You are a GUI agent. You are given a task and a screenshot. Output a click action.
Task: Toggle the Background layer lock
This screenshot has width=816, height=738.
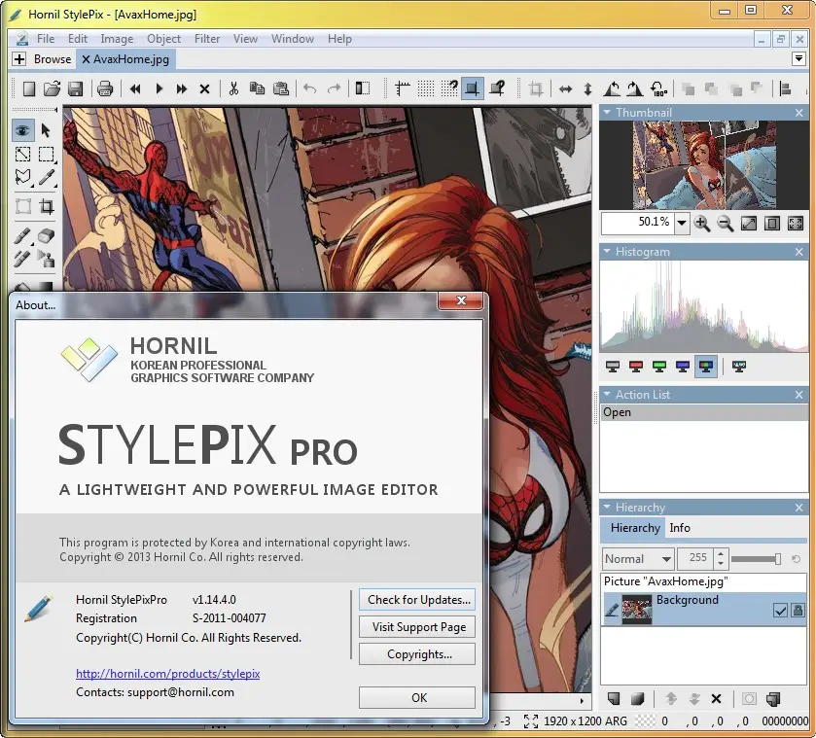[x=798, y=610]
